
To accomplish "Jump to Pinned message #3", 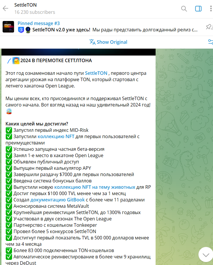I will coord(39,23).
